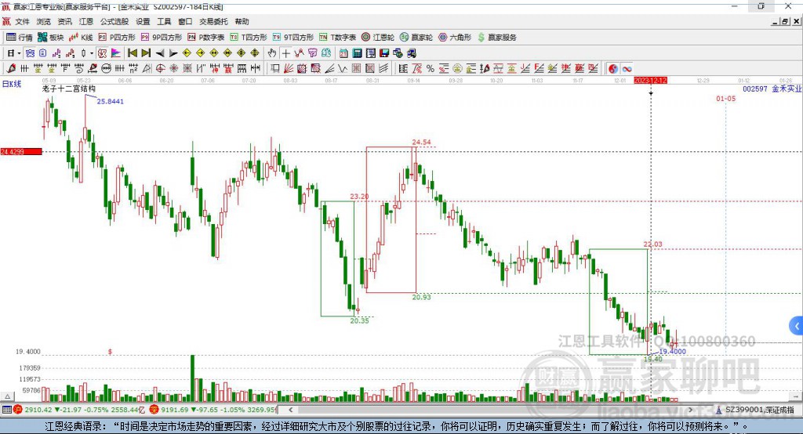Screen dimensions: 803x434
Task: Click the 01-05 future date label
Action: click(725, 98)
